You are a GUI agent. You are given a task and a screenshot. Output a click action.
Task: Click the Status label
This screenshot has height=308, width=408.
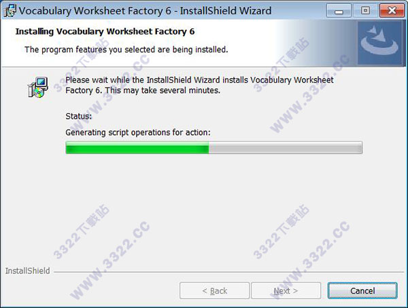[79, 116]
